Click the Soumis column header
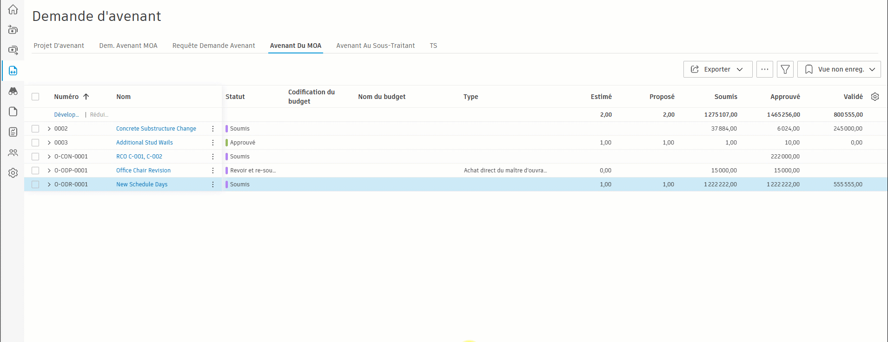 point(726,97)
